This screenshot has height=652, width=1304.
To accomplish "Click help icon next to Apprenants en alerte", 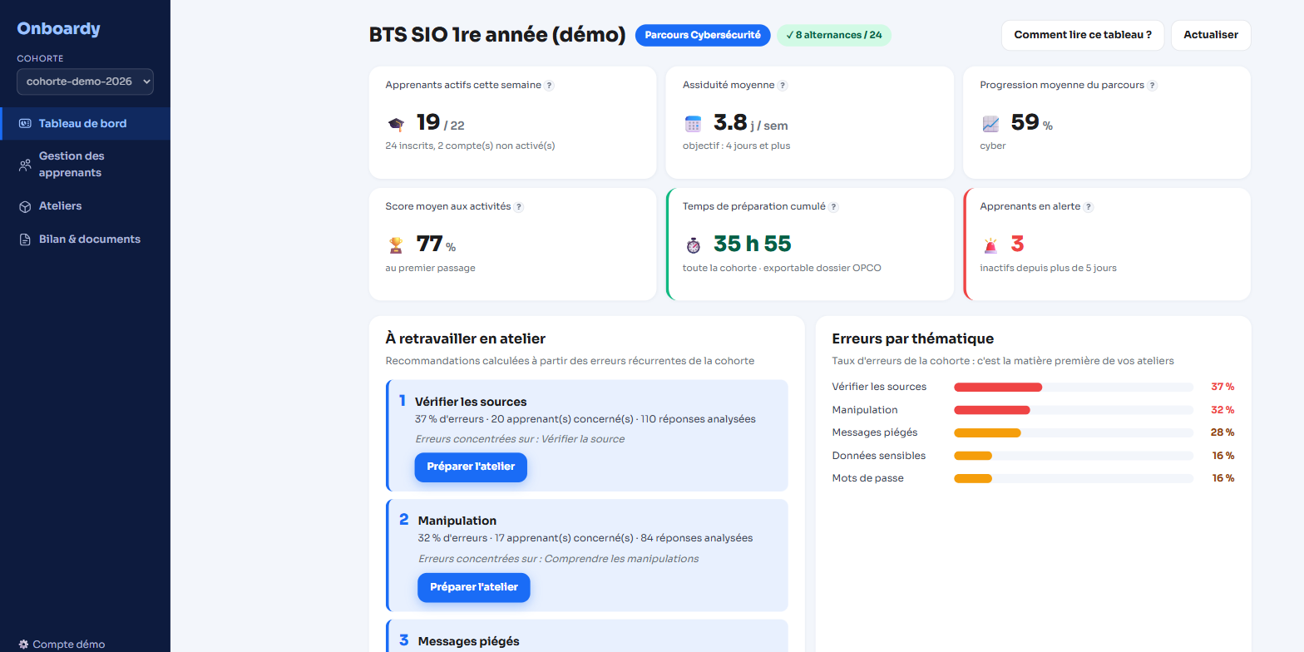I will point(1089,207).
